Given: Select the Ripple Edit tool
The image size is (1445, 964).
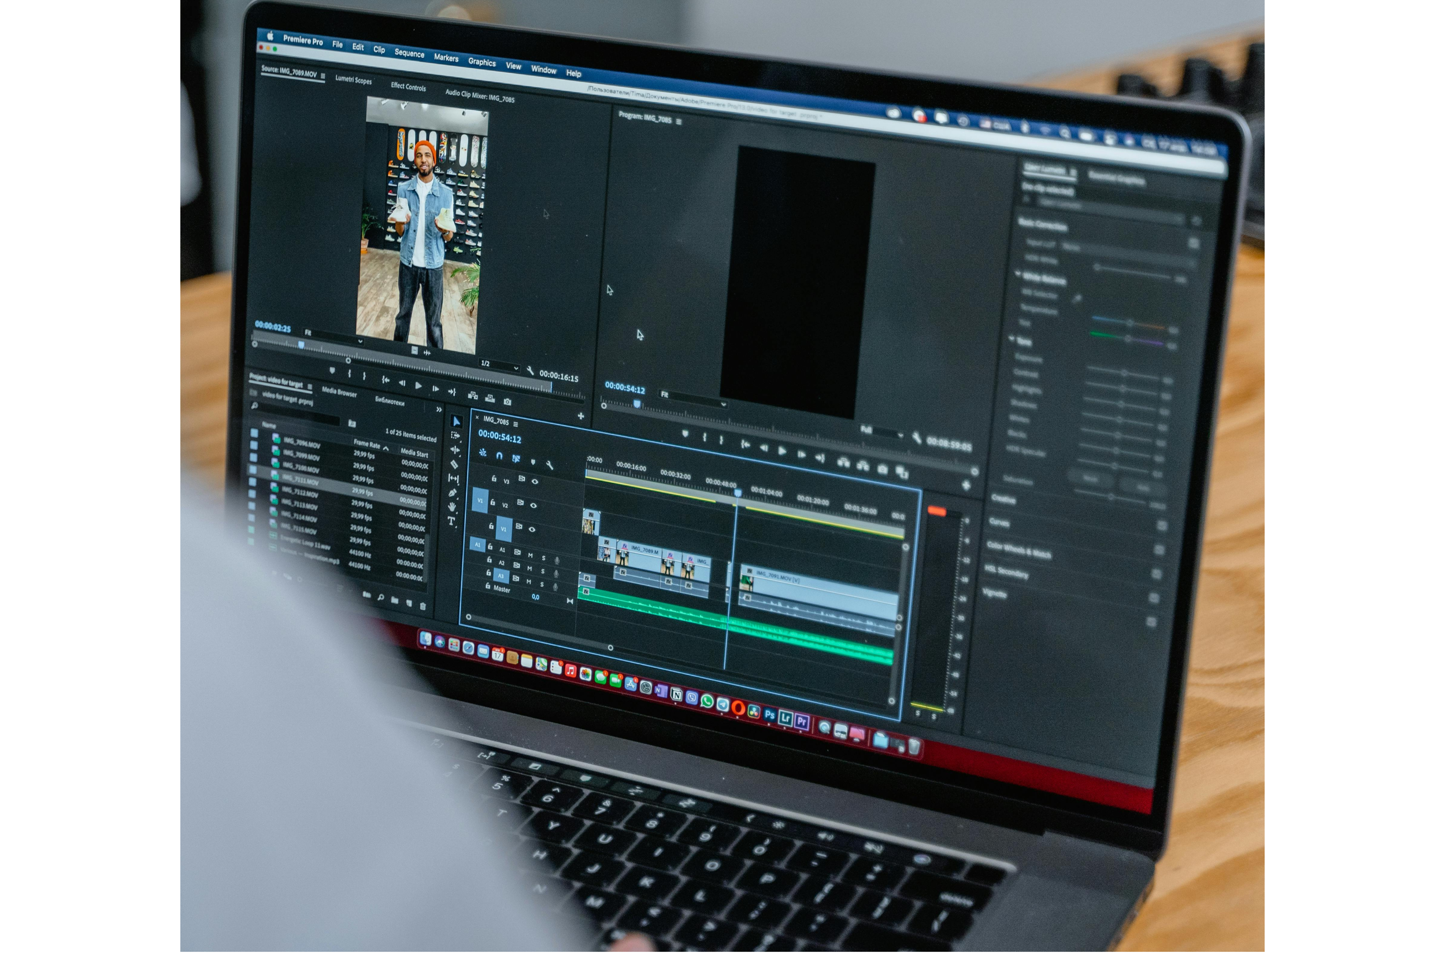Looking at the screenshot, I should tap(455, 450).
